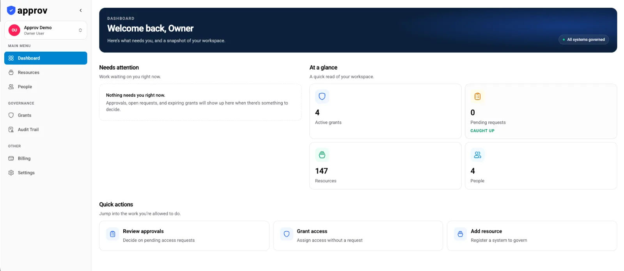Open the Active grants card

tap(385, 111)
